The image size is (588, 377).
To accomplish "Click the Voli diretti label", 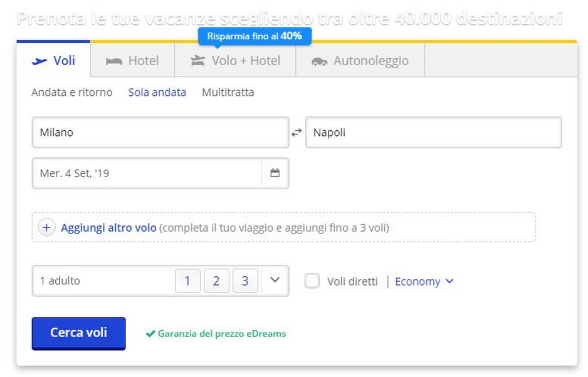I will (352, 281).
